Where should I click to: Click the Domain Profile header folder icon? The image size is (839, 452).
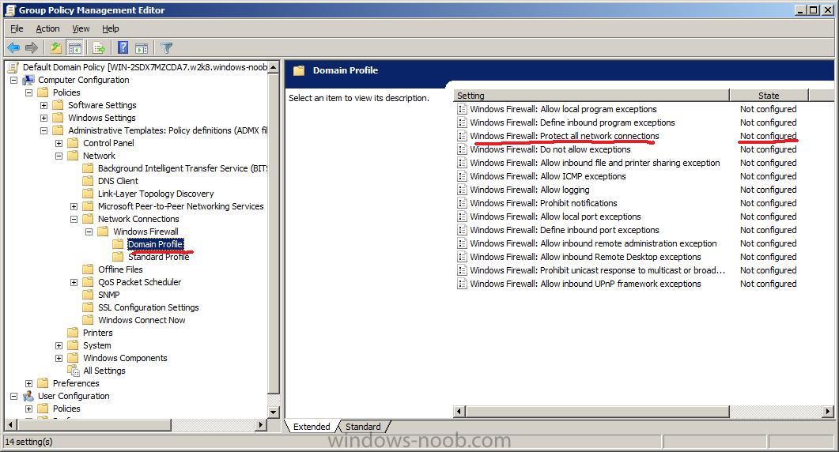point(299,70)
